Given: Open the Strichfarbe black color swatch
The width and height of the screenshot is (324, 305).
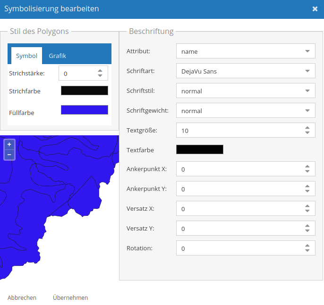Looking at the screenshot, I should pyautogui.click(x=84, y=91).
